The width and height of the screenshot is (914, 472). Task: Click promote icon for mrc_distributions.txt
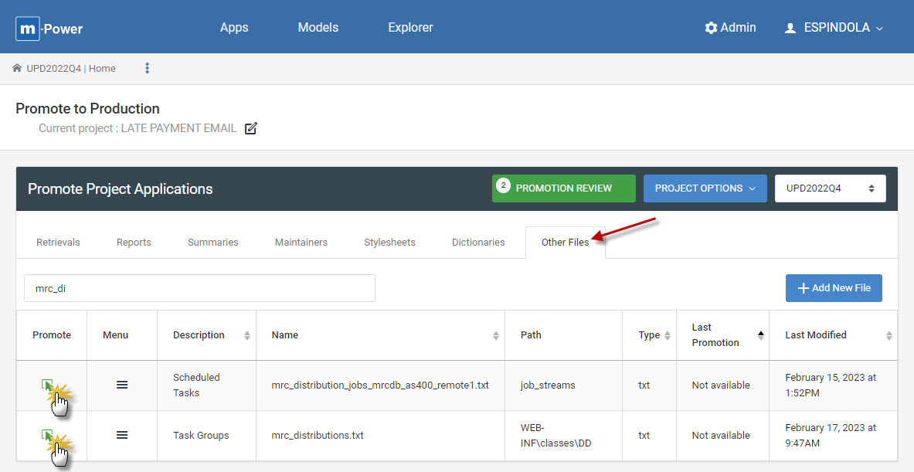pyautogui.click(x=47, y=435)
